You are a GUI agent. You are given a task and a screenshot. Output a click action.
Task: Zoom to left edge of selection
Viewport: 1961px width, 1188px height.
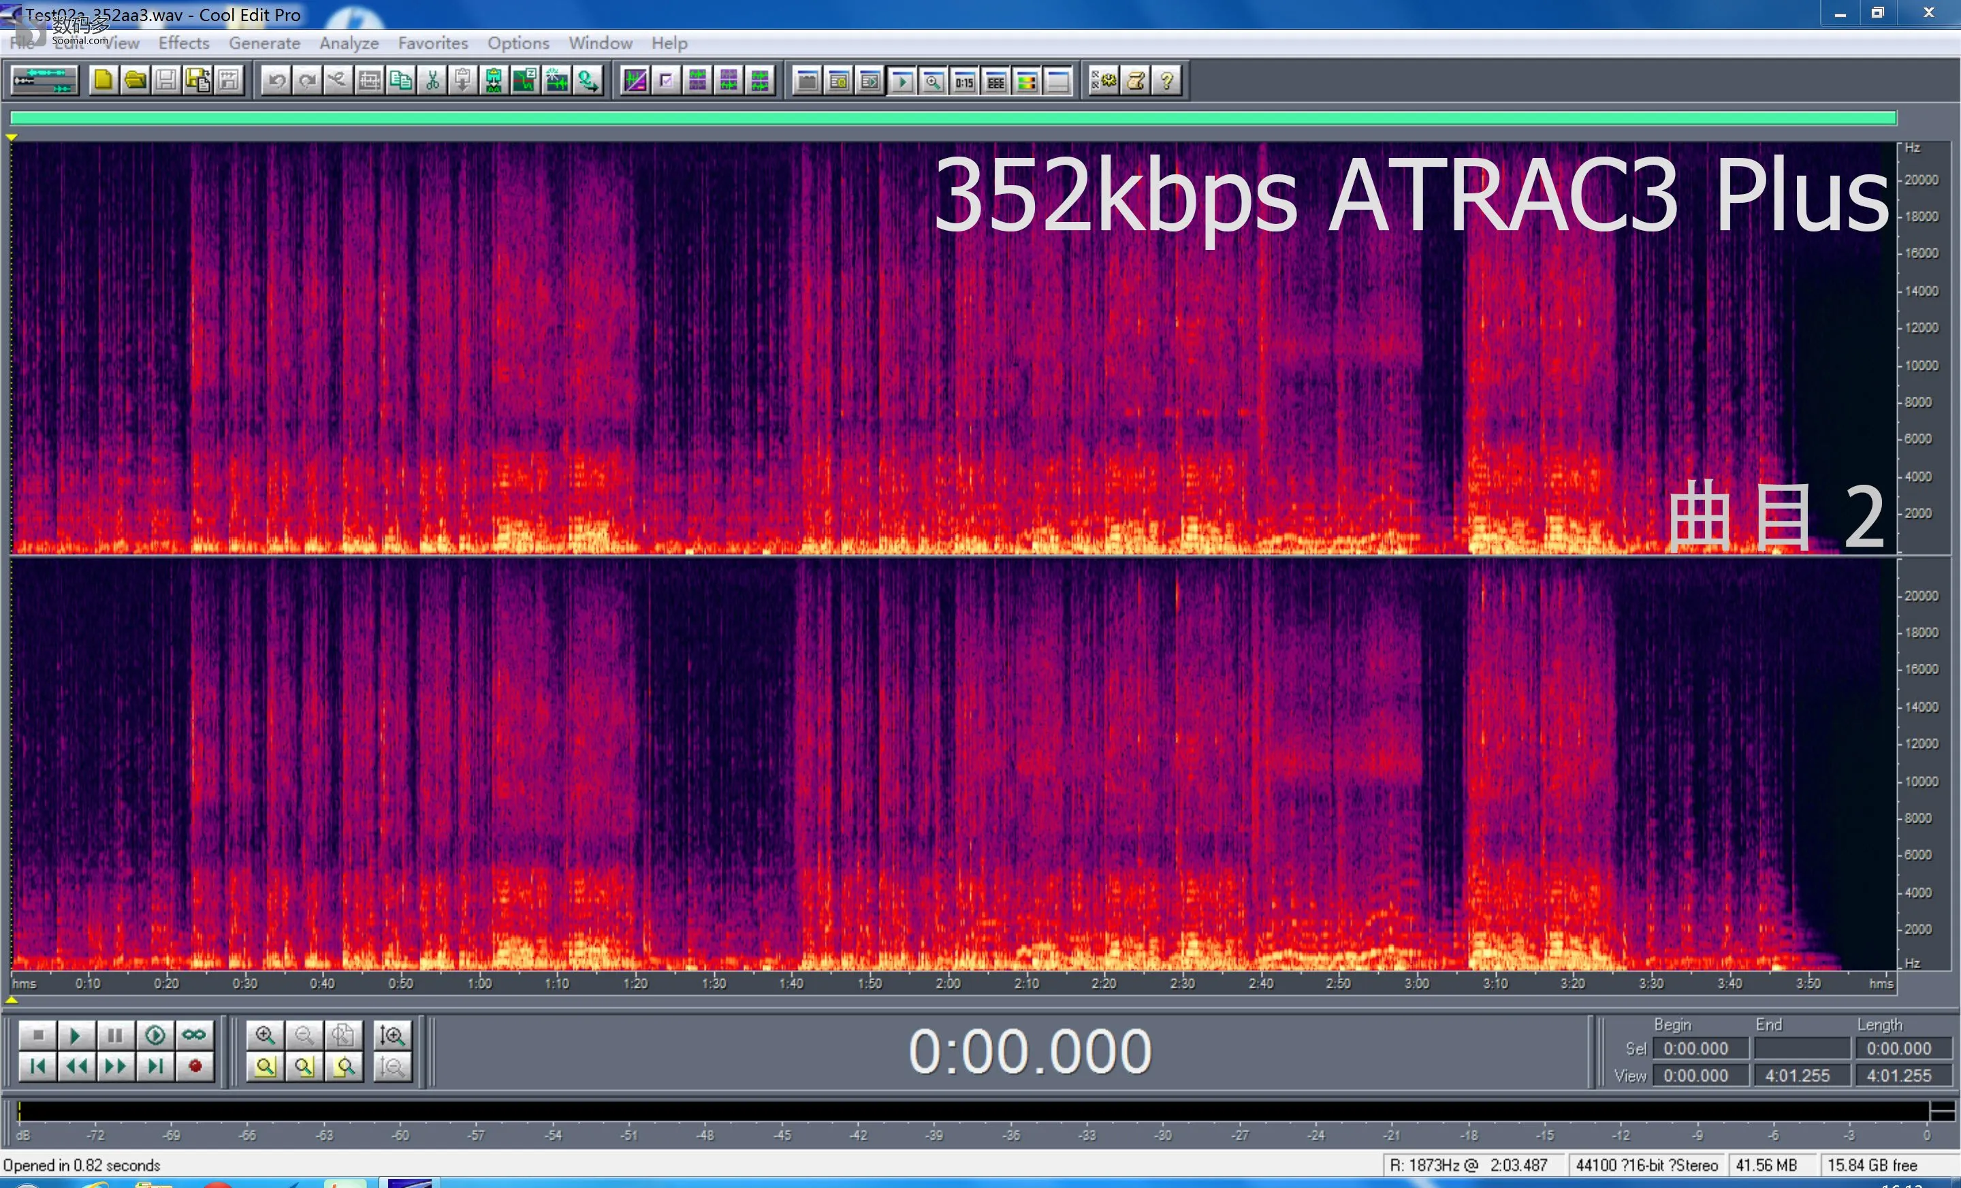point(304,1066)
